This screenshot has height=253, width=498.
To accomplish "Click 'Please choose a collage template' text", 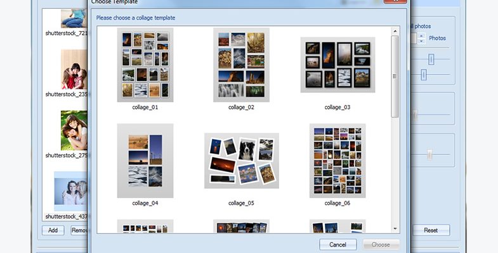I will click(136, 18).
